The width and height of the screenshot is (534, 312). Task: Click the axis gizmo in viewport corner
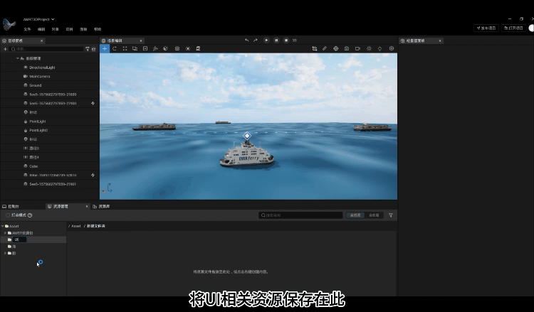(108, 188)
